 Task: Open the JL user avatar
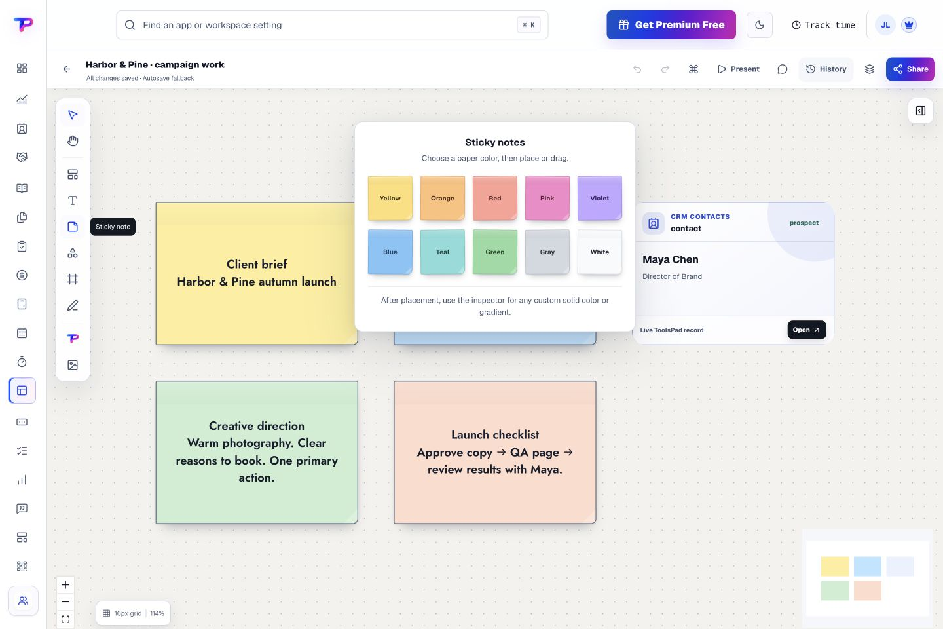[x=885, y=25]
